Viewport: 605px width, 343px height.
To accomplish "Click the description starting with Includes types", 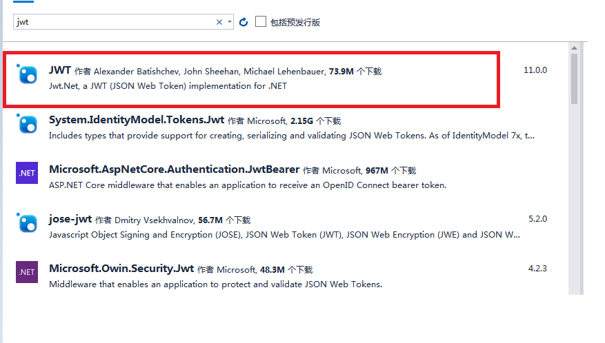I will pyautogui.click(x=292, y=136).
